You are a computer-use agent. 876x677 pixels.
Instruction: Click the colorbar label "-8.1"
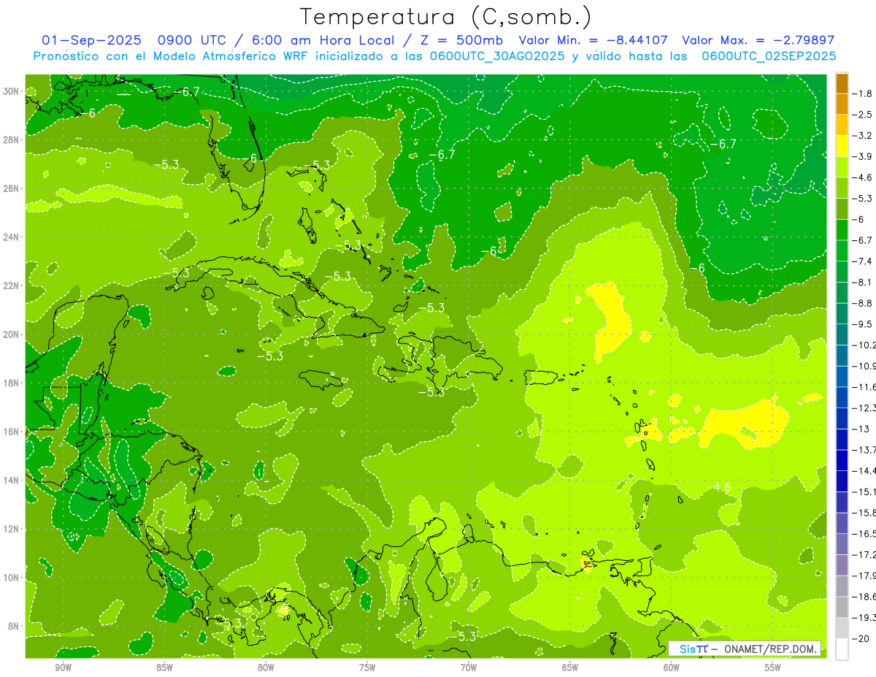(x=862, y=282)
